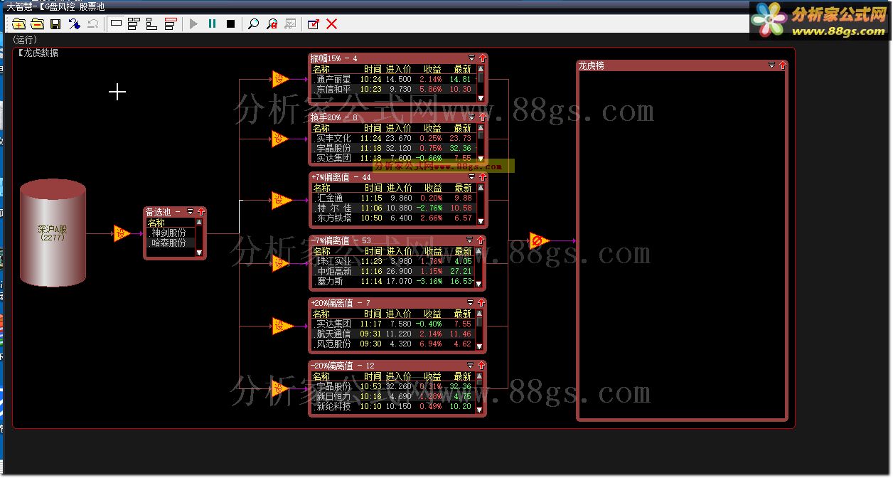This screenshot has height=478, width=893.
Task: Select 航天通信 row in +20%偏离值 panel
Action: point(395,334)
